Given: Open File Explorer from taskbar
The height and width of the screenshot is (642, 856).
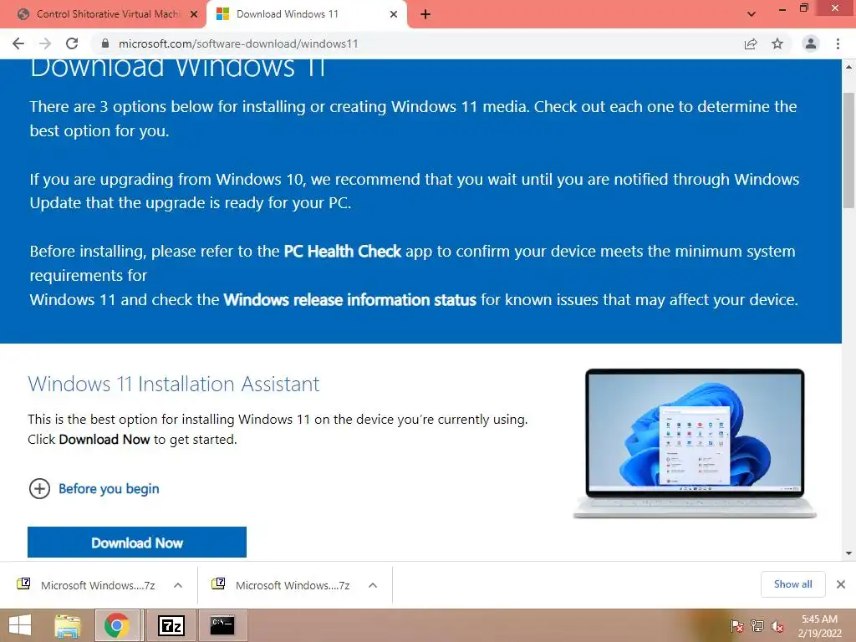Looking at the screenshot, I should tap(67, 625).
